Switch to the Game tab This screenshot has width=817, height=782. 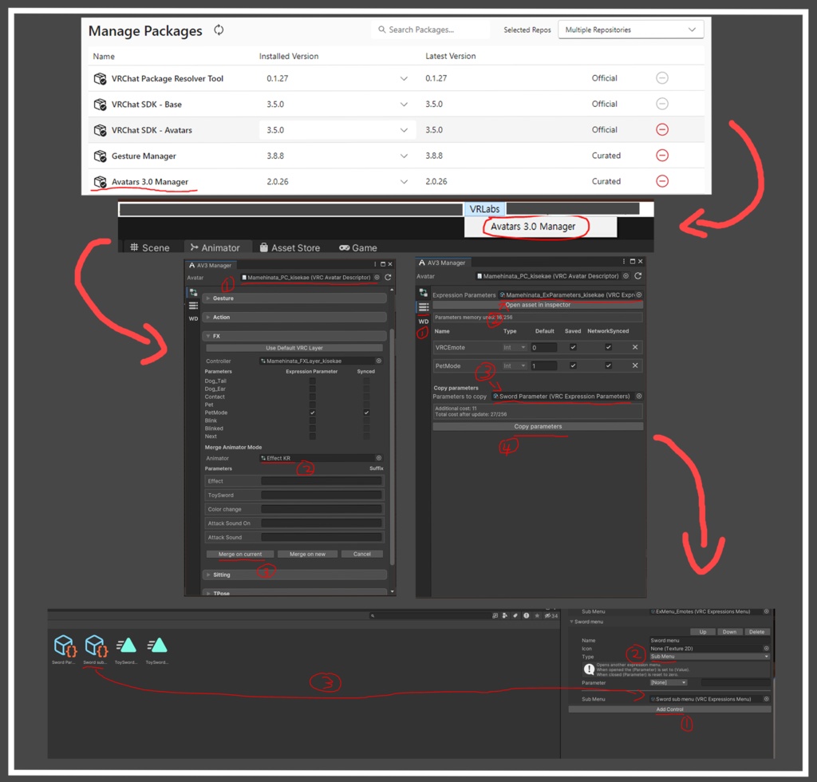(x=358, y=248)
